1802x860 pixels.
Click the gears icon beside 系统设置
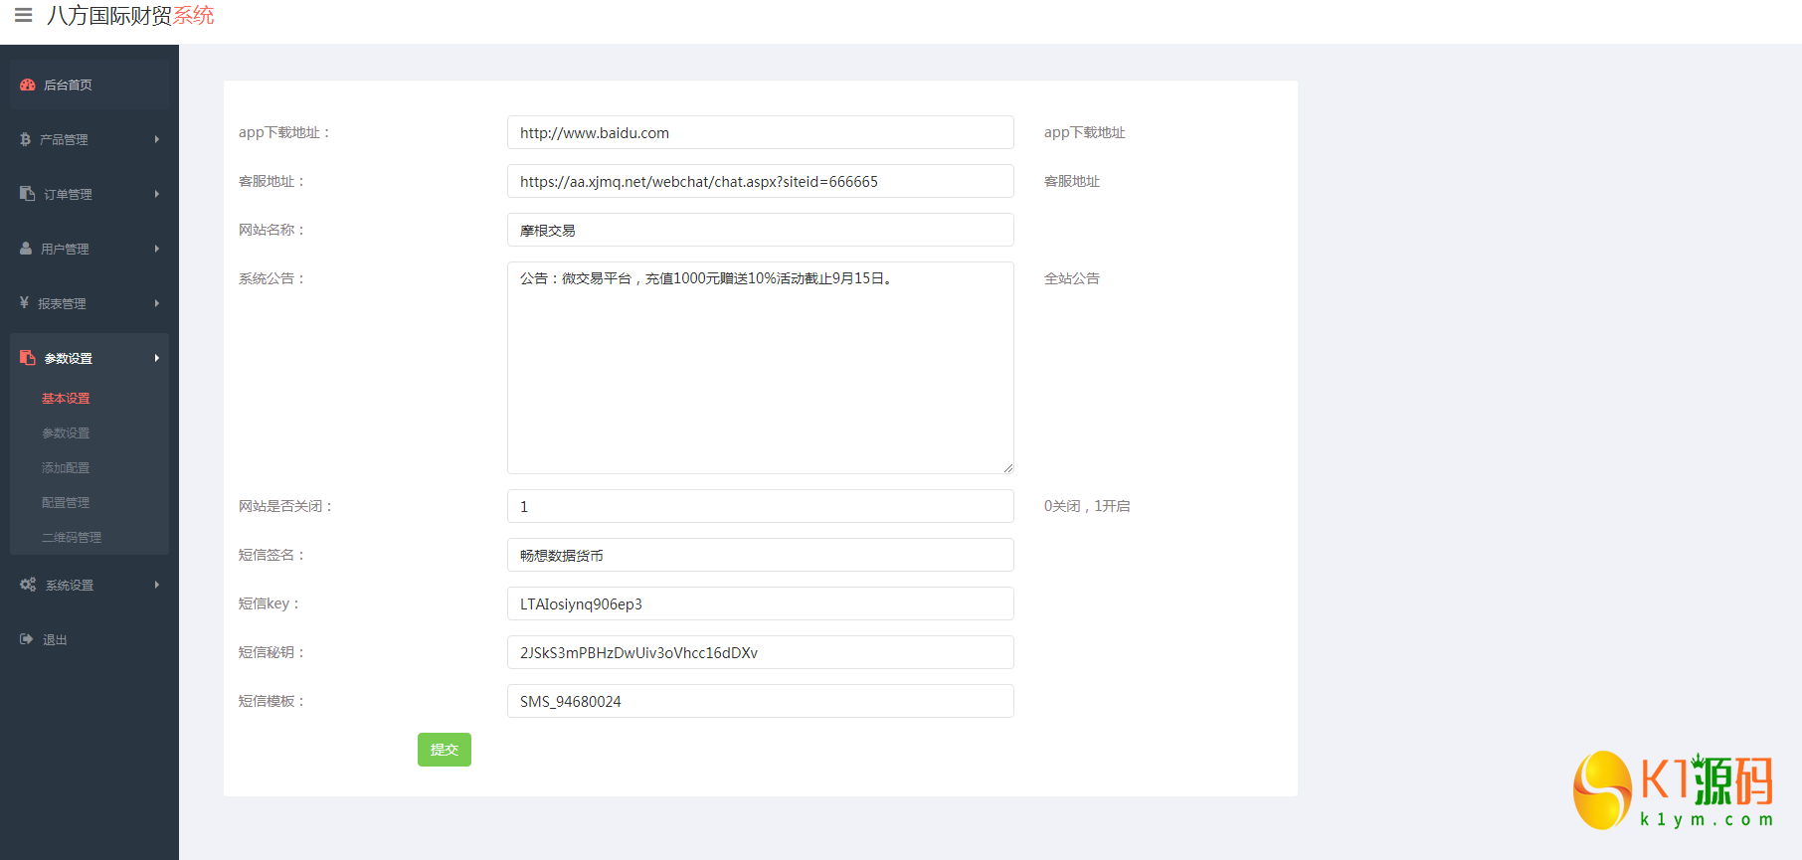point(28,585)
